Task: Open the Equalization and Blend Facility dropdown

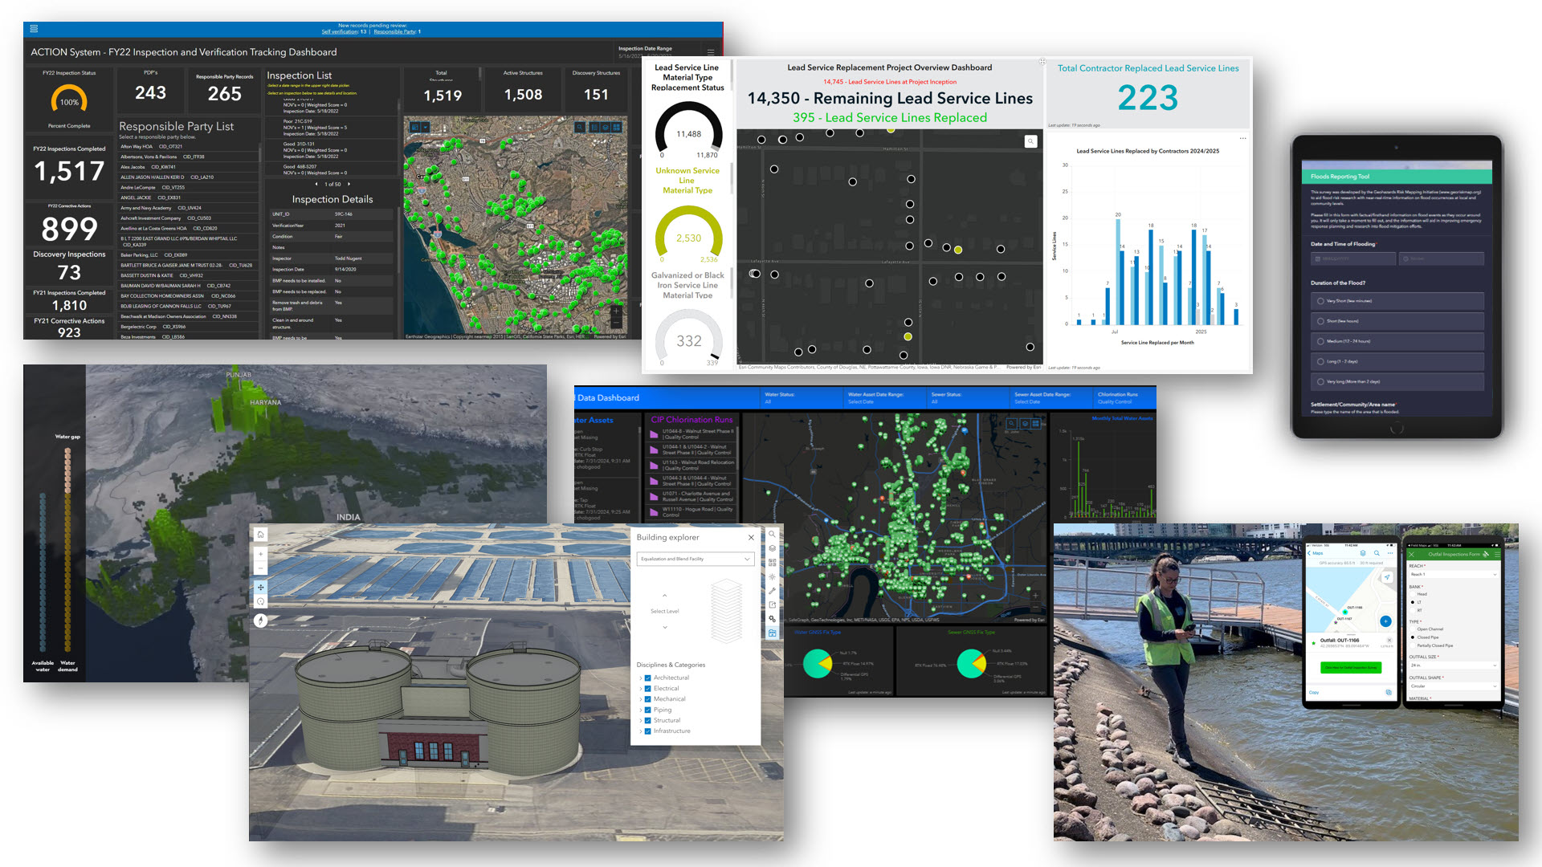Action: (x=695, y=559)
